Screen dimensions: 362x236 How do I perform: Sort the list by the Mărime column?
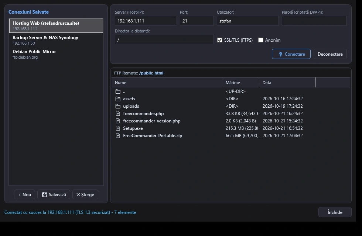241,83
